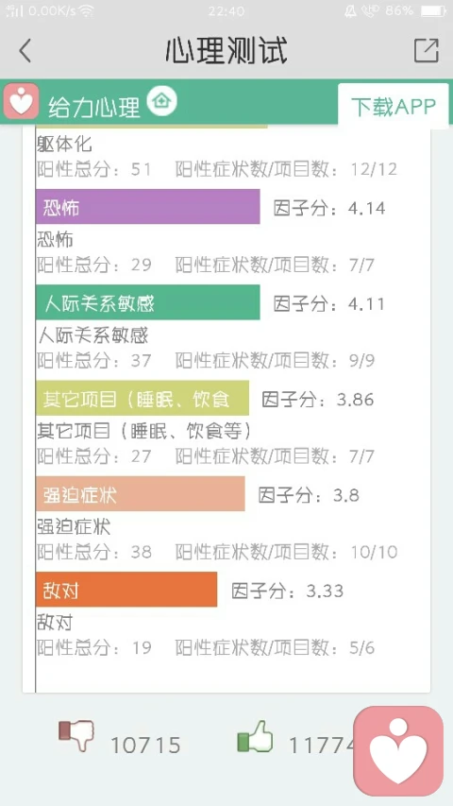
Task: Tap the Wi-Fi status bar icon
Action: tap(86, 10)
